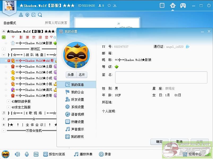The width and height of the screenshot is (213, 159).
Task: Open the members icon under channel title
Action: (x=21, y=15)
